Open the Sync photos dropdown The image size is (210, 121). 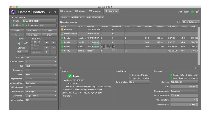pos(139,82)
